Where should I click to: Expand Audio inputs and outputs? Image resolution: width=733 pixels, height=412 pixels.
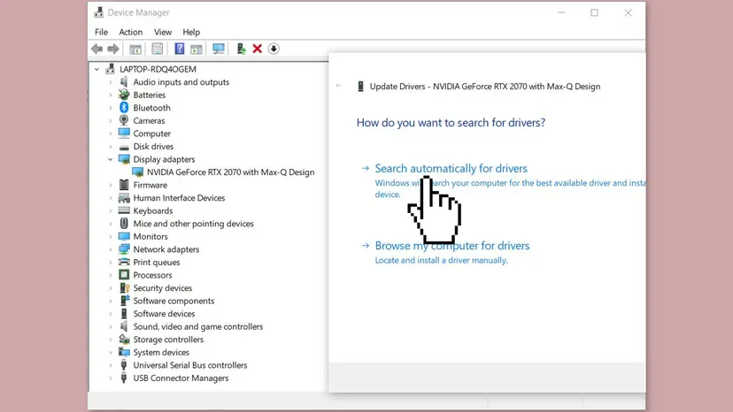(111, 82)
